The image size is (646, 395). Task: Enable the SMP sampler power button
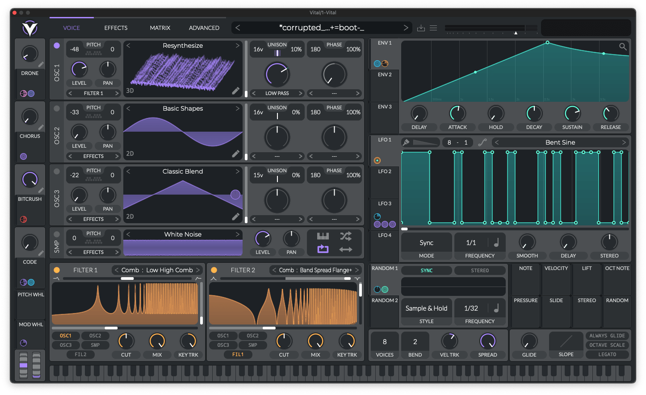pos(57,234)
